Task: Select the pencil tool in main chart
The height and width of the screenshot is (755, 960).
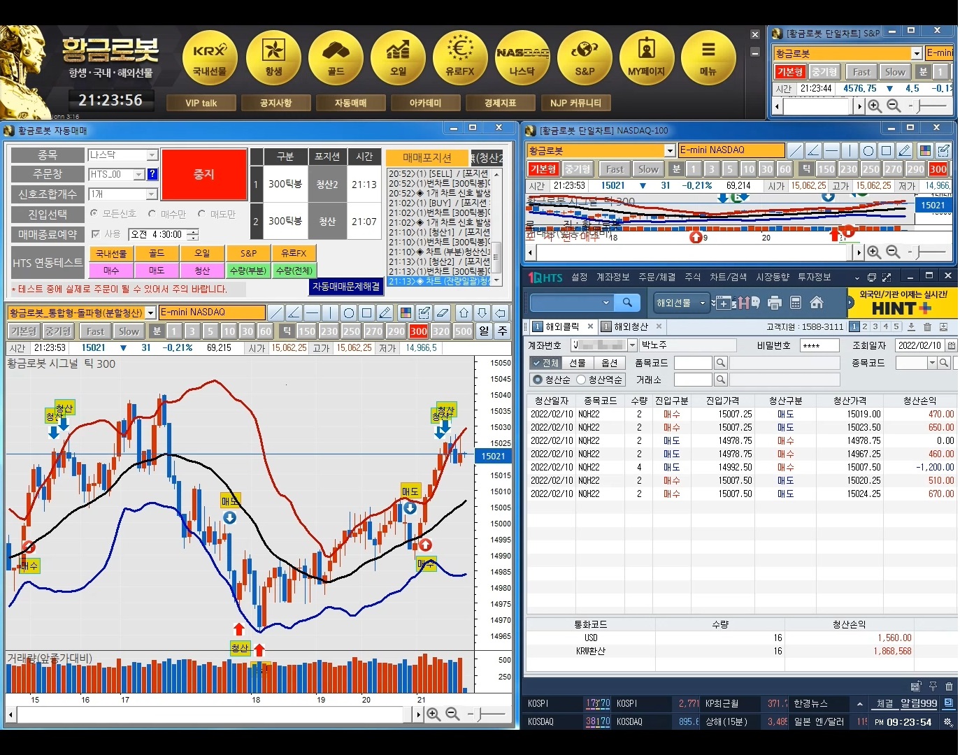Action: tap(385, 312)
